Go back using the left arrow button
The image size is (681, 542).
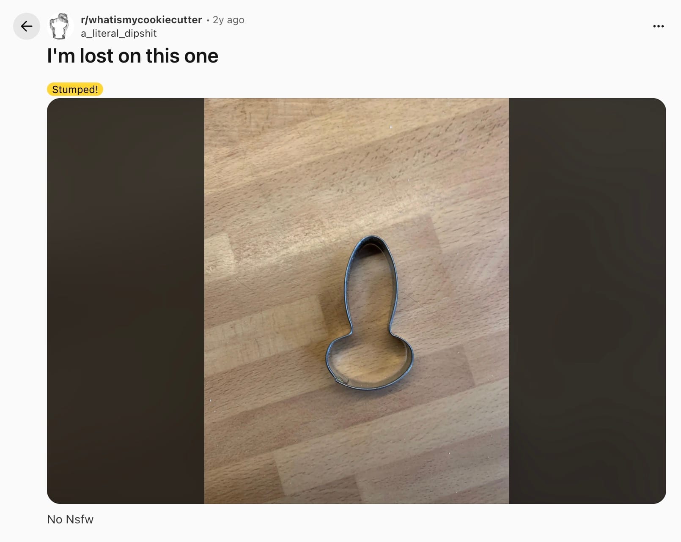pos(27,26)
